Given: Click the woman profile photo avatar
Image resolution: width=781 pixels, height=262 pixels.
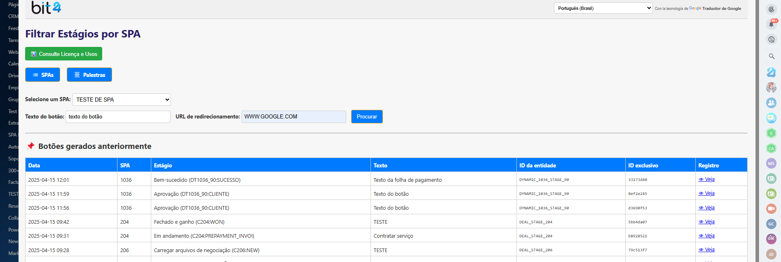Looking at the screenshot, I should 771,87.
